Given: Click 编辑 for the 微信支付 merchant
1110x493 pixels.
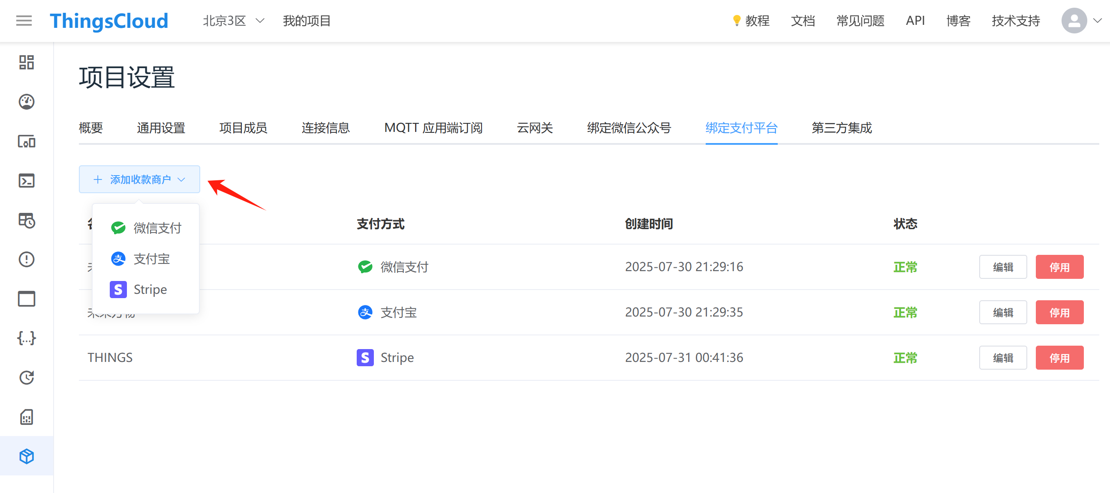Looking at the screenshot, I should tap(1003, 267).
